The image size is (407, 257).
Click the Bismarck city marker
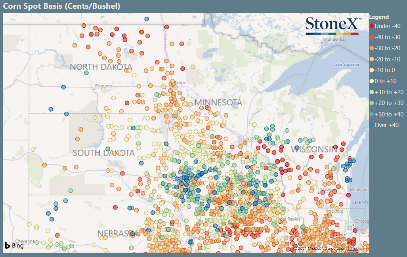[94, 89]
